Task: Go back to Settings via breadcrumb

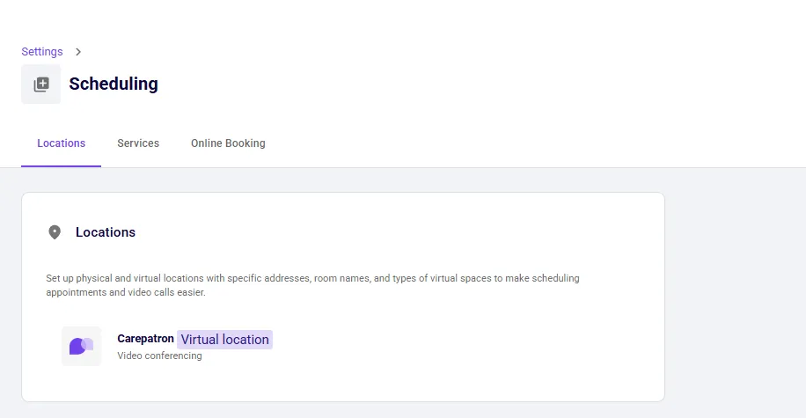Action: pos(42,52)
